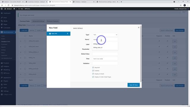The image size is (190, 107).
Task: Click the bottom Save changes button
Action: (x=180, y=86)
